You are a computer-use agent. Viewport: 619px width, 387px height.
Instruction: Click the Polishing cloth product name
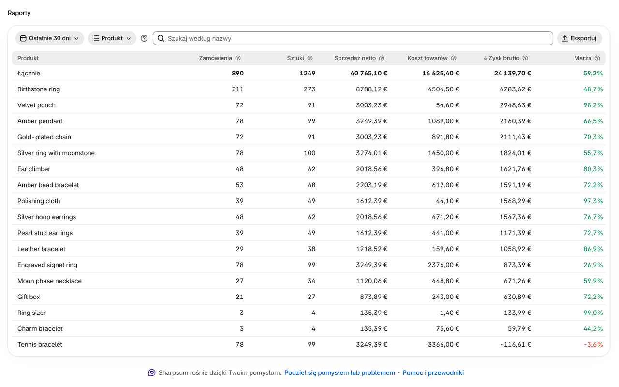[x=39, y=201]
